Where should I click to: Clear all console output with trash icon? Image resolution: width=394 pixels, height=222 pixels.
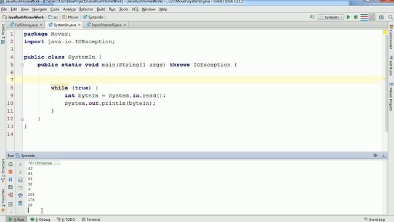20,203
